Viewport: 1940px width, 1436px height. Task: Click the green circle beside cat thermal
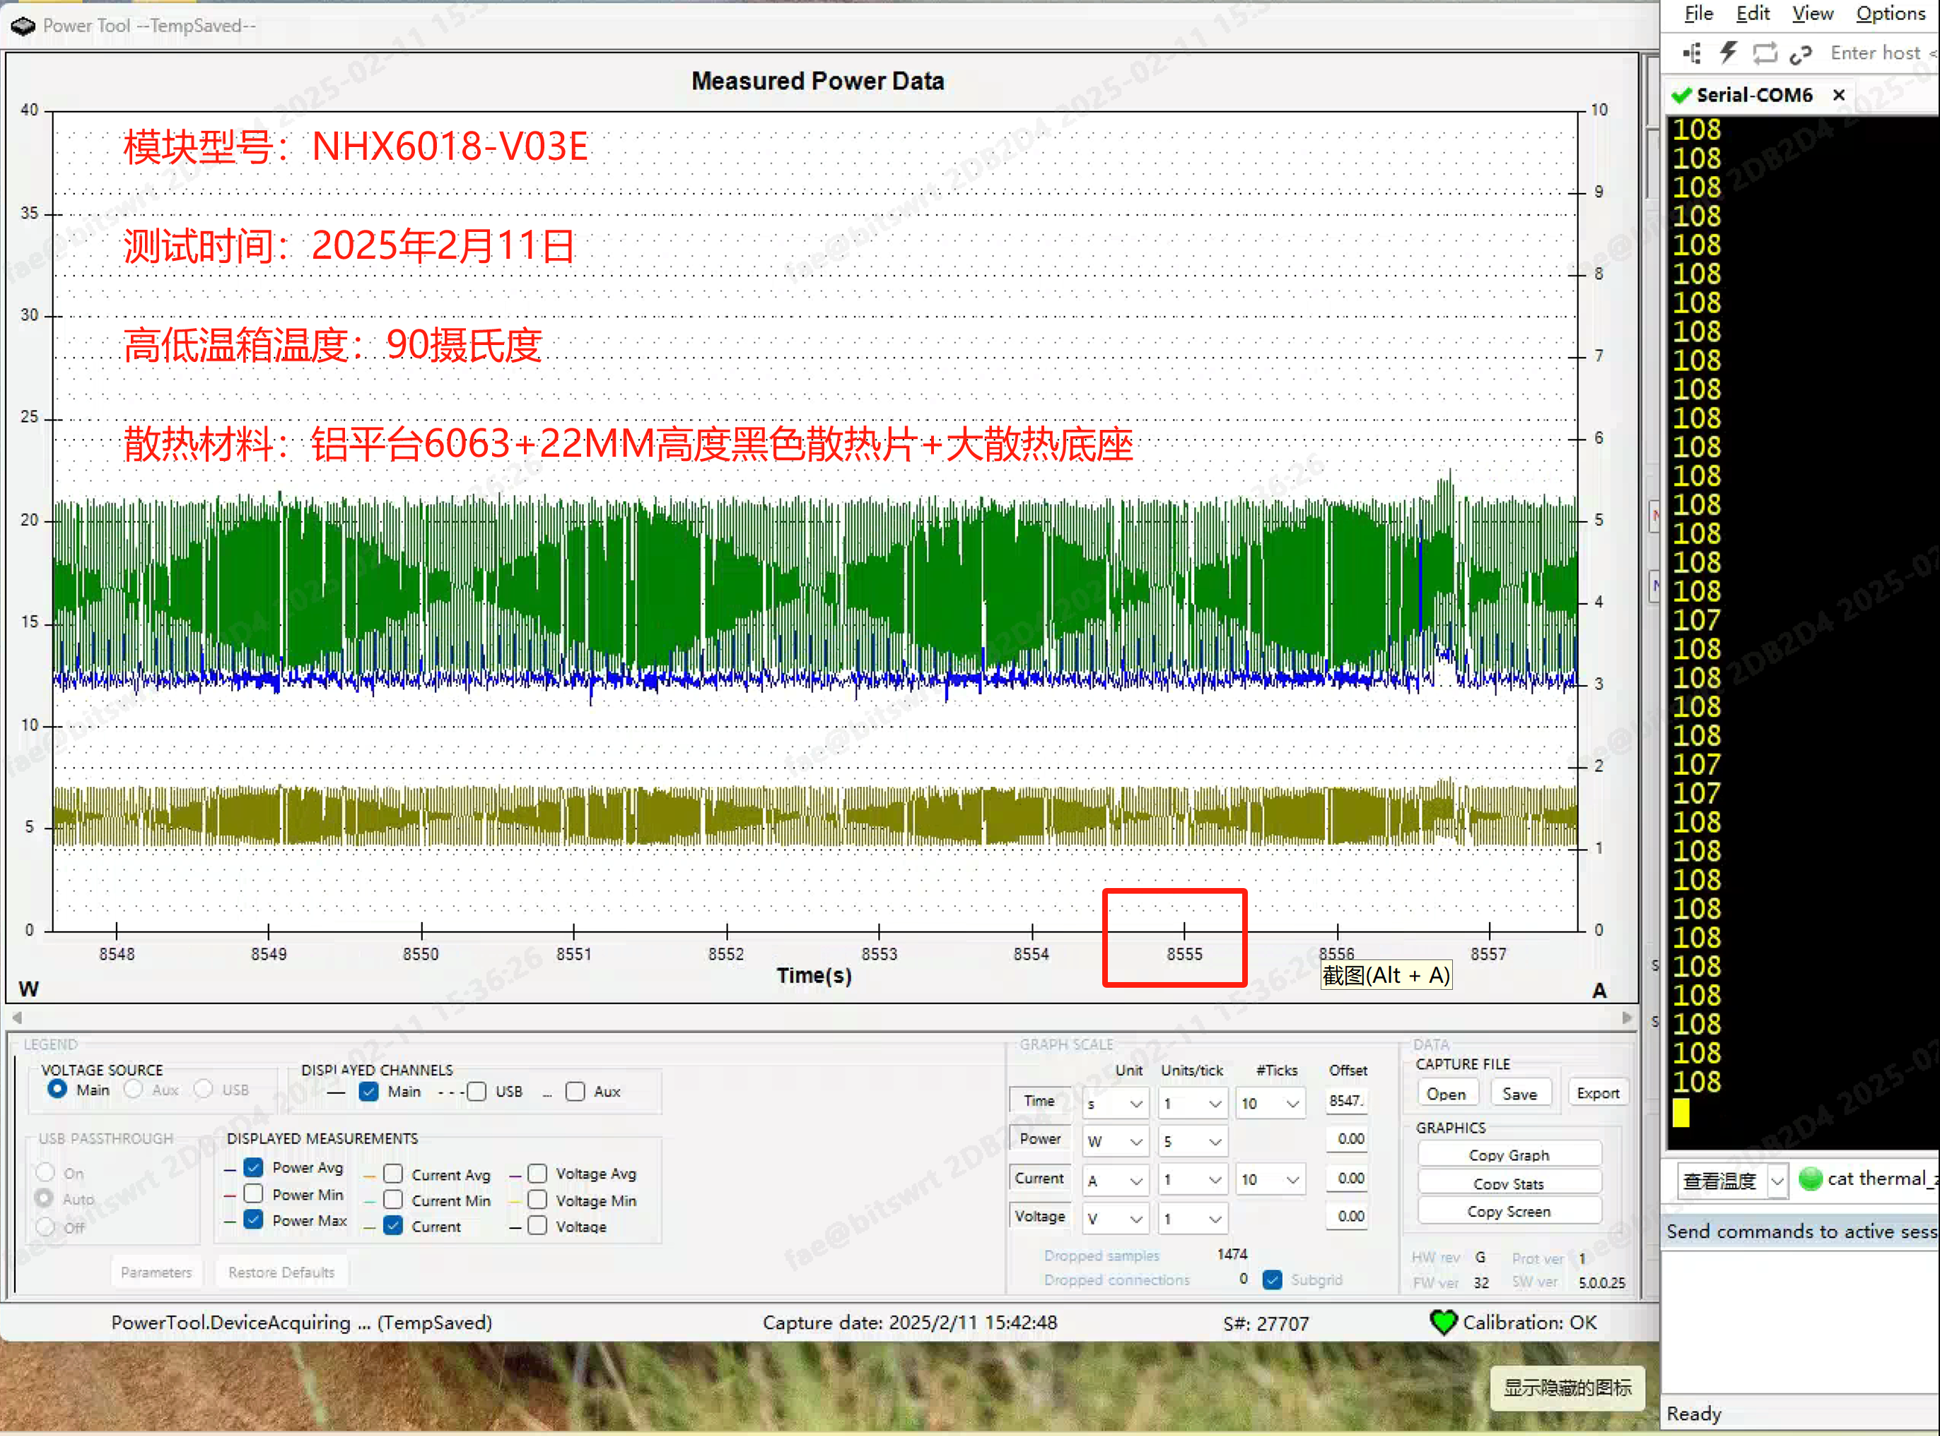click(x=1810, y=1179)
